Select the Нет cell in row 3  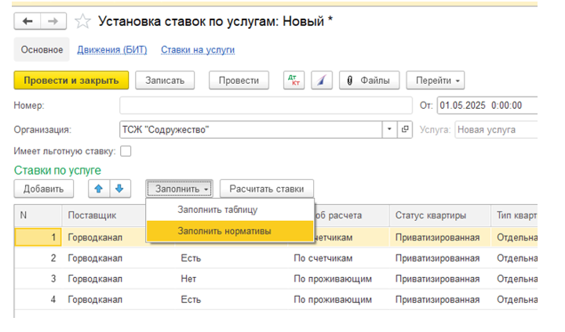(231, 279)
